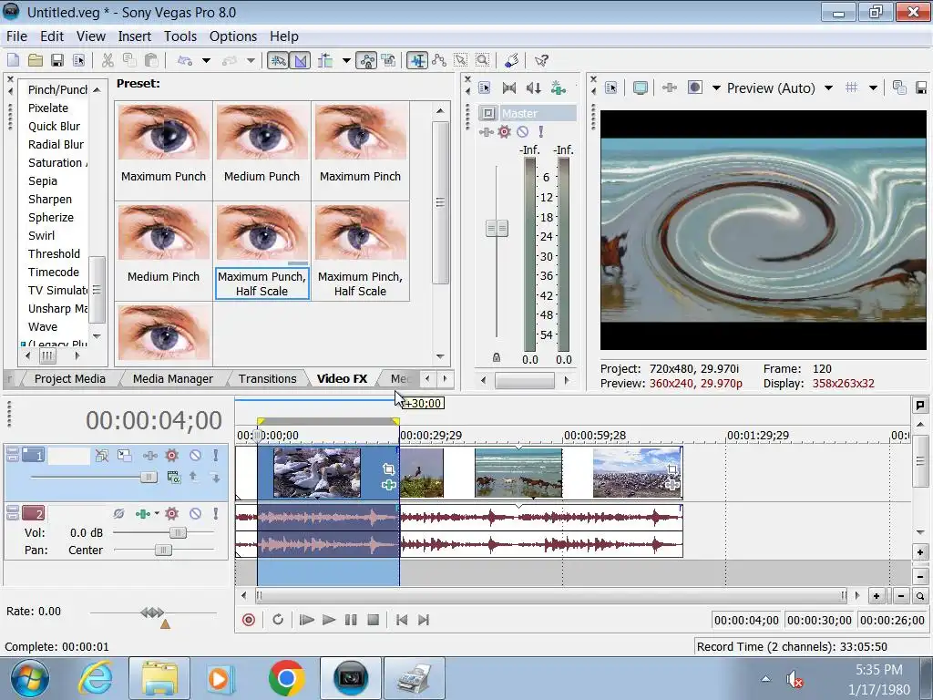
Task: Open Track 2 automation settings dropdown
Action: coord(157,513)
